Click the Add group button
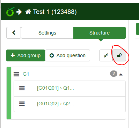The width and height of the screenshot is (139, 128). [x=25, y=55]
